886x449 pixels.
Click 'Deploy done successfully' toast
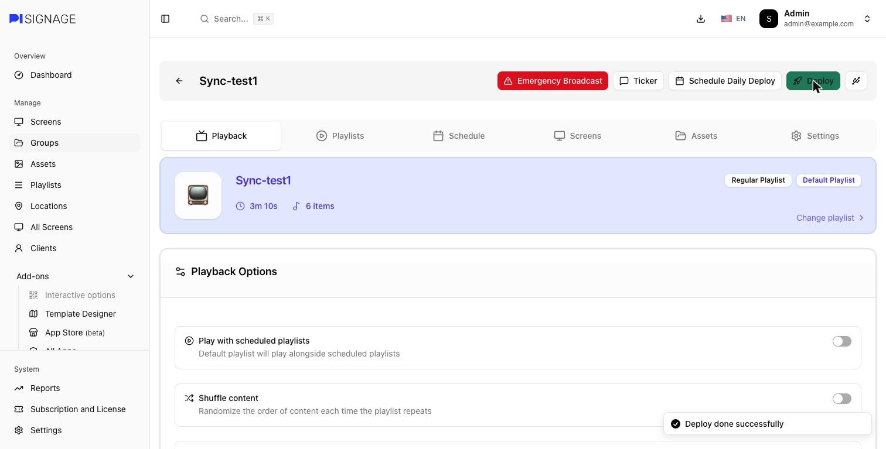[768, 424]
